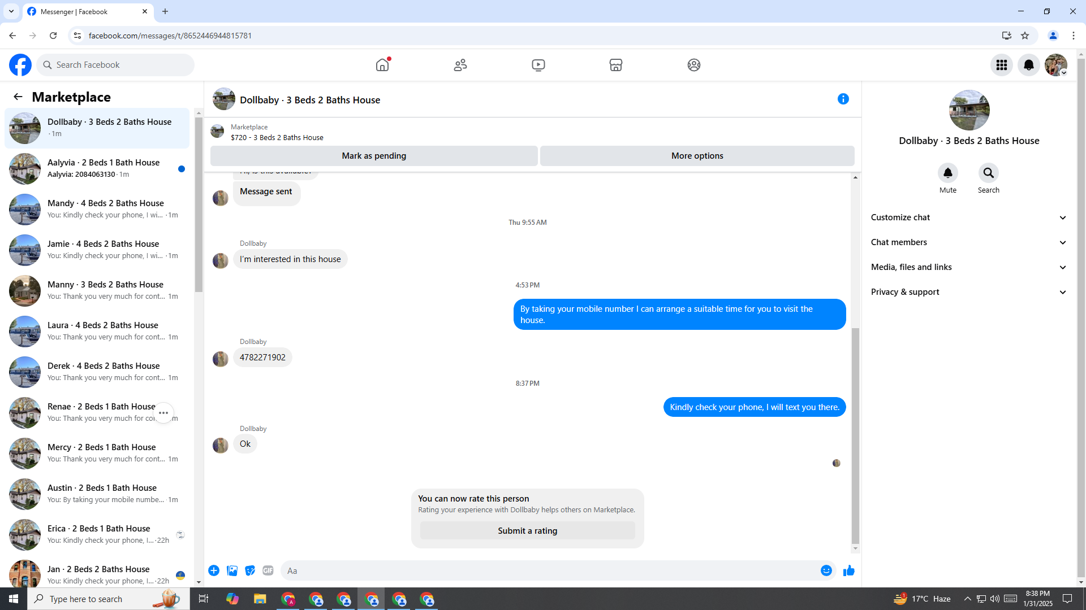Open the Marketplace storefront icon
1086x610 pixels.
[616, 65]
